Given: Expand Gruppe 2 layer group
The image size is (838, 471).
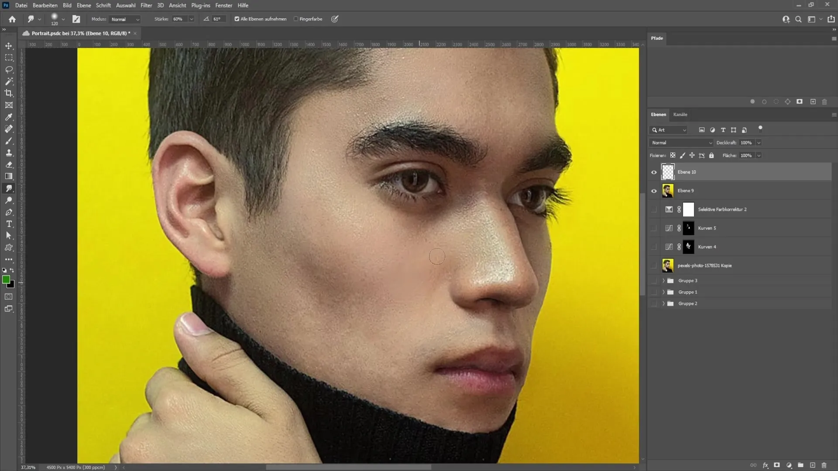Looking at the screenshot, I should point(663,303).
